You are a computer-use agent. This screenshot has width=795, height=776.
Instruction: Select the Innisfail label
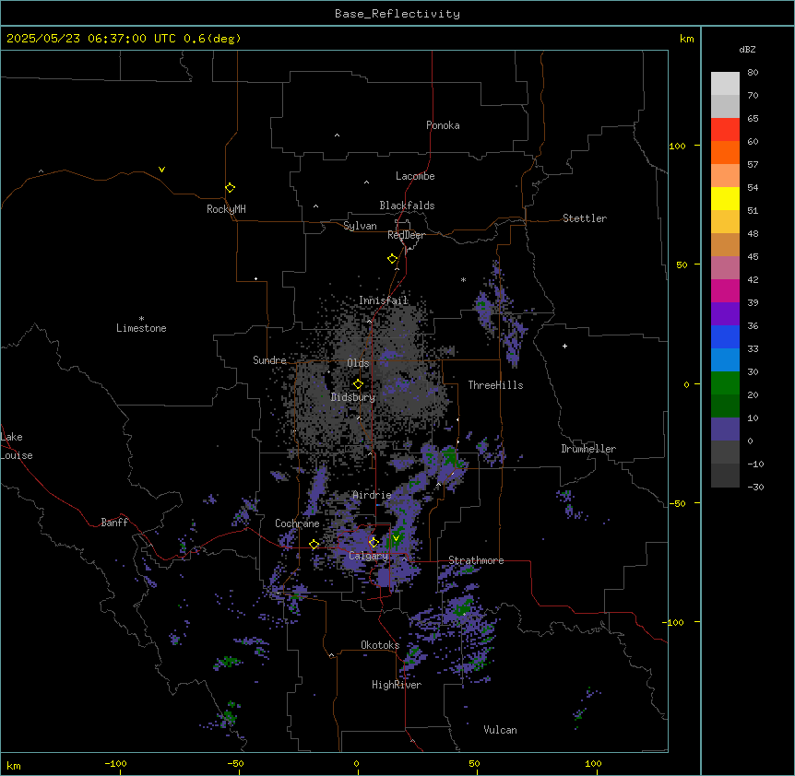[x=384, y=300]
